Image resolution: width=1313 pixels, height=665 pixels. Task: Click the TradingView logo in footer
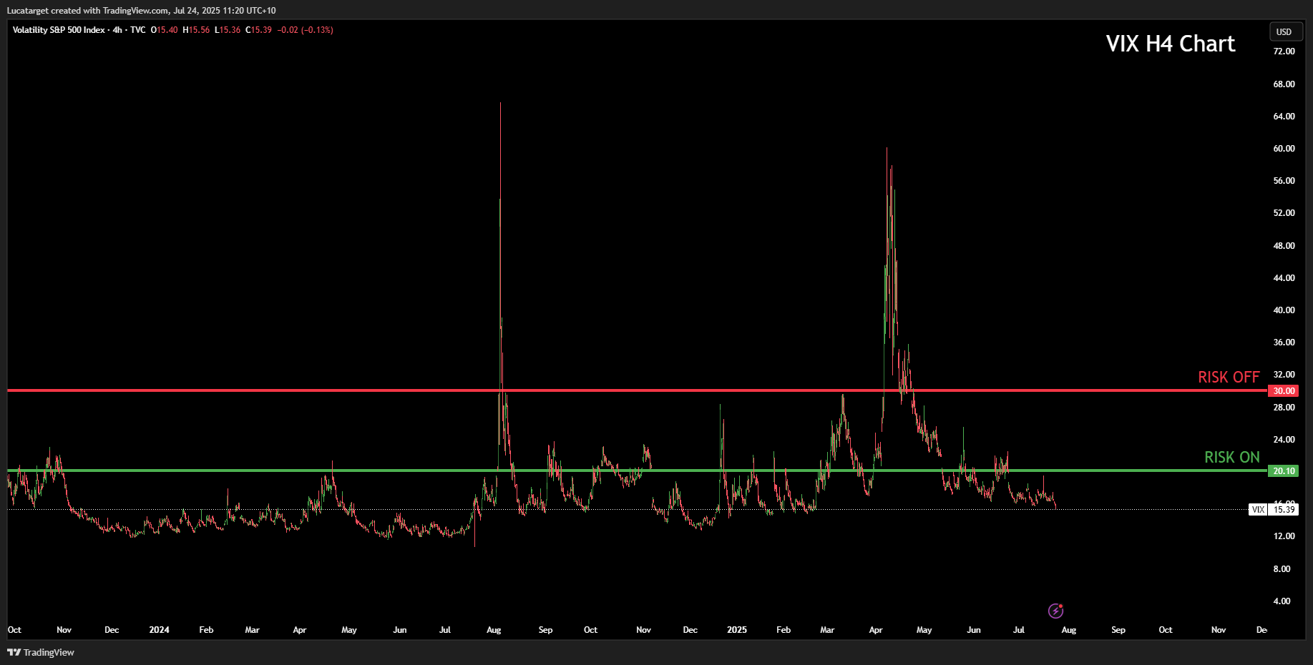pos(41,652)
